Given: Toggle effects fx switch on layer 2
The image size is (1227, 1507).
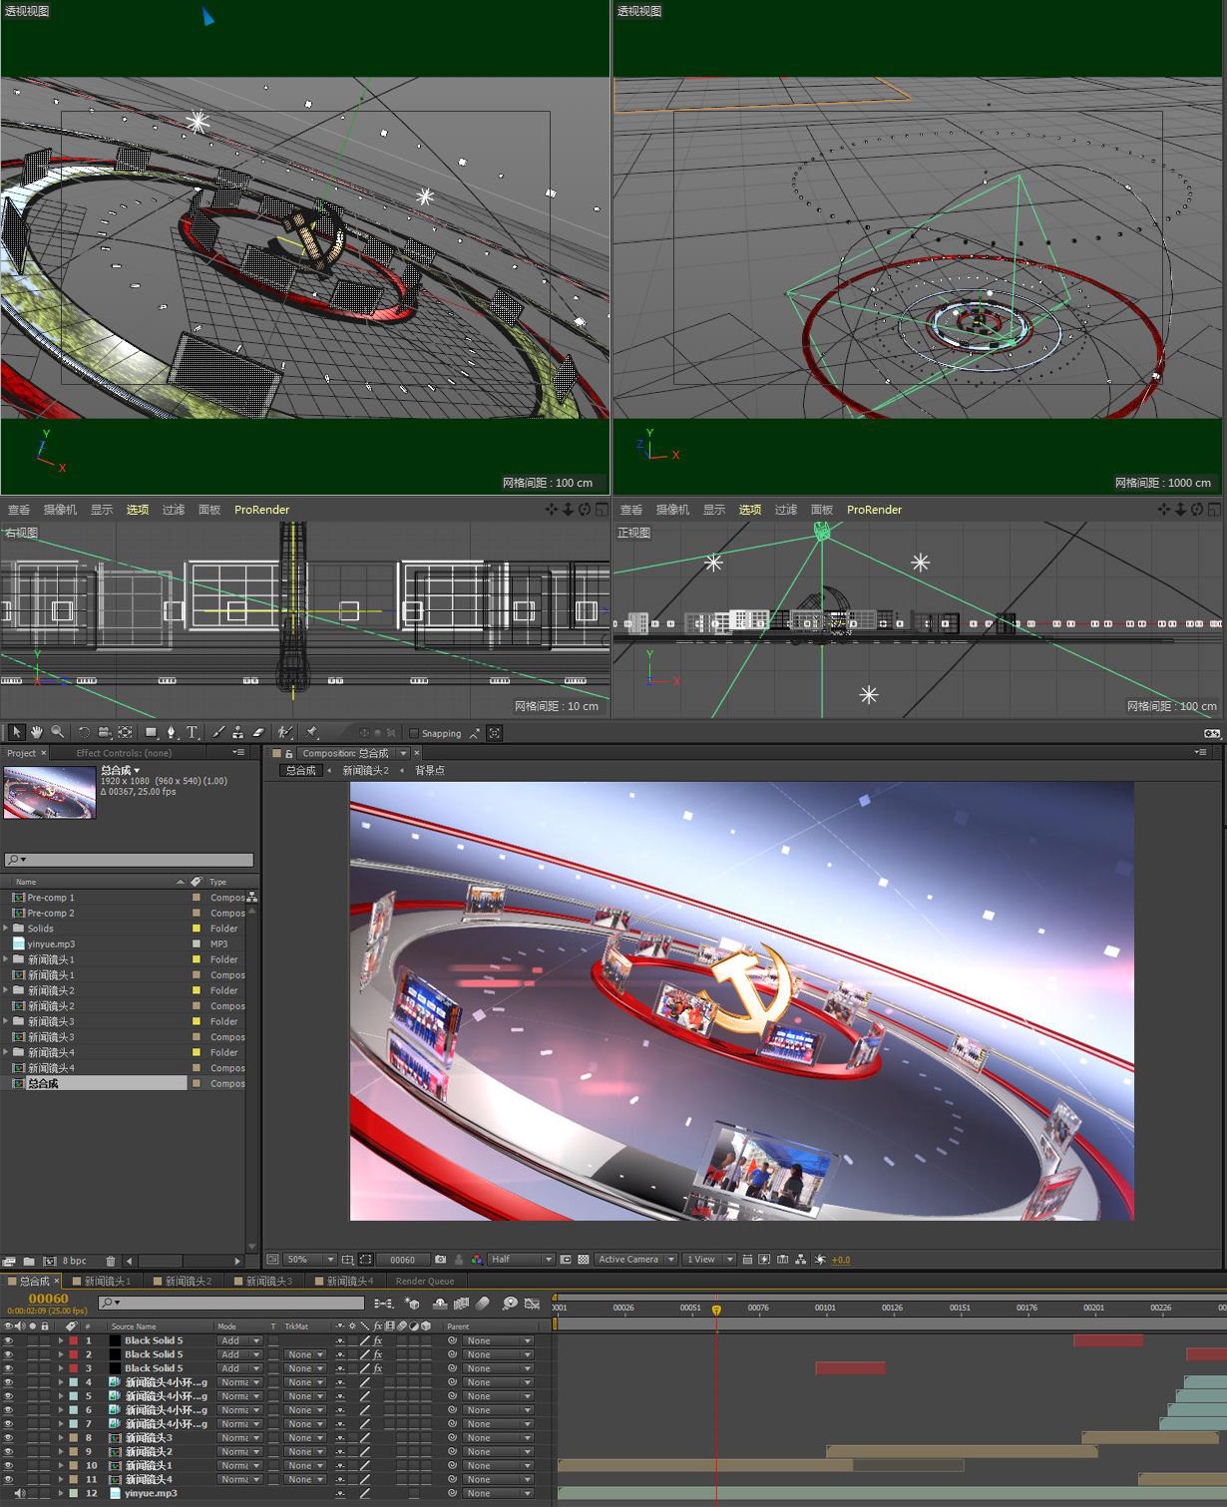Looking at the screenshot, I should (x=378, y=1354).
